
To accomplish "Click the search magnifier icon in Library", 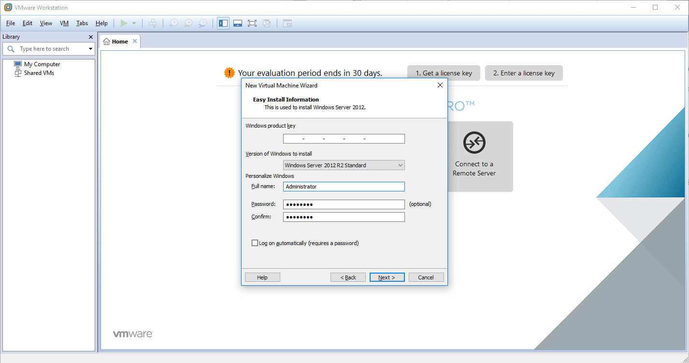I will pos(11,49).
